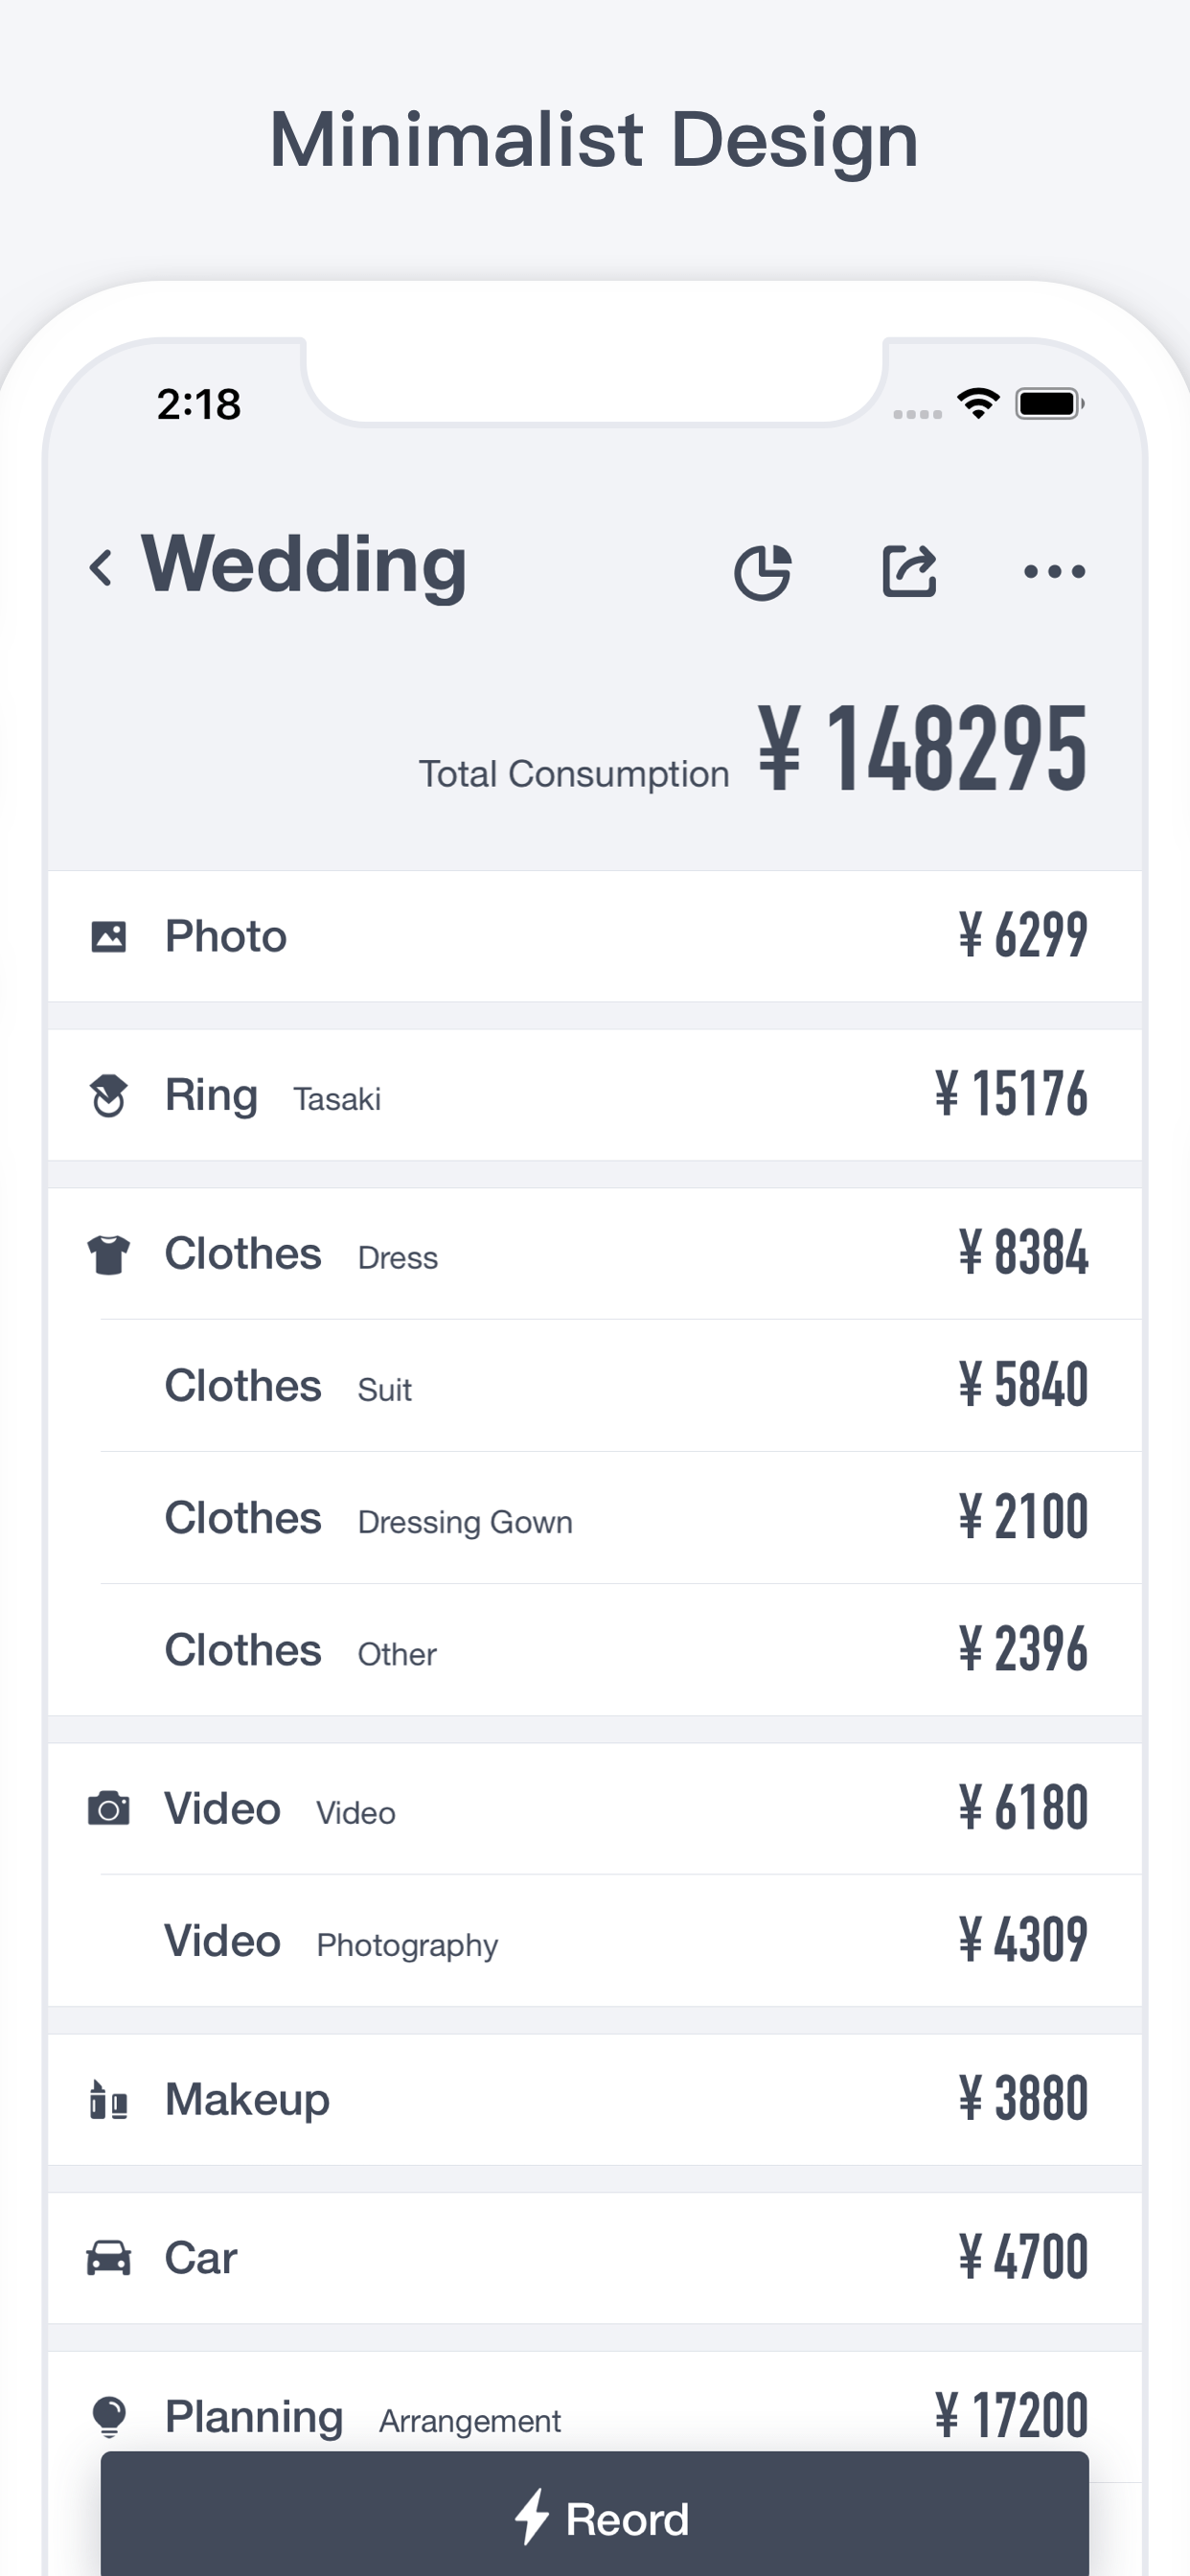Tap the total consumption amount ¥148295

pyautogui.click(x=921, y=748)
